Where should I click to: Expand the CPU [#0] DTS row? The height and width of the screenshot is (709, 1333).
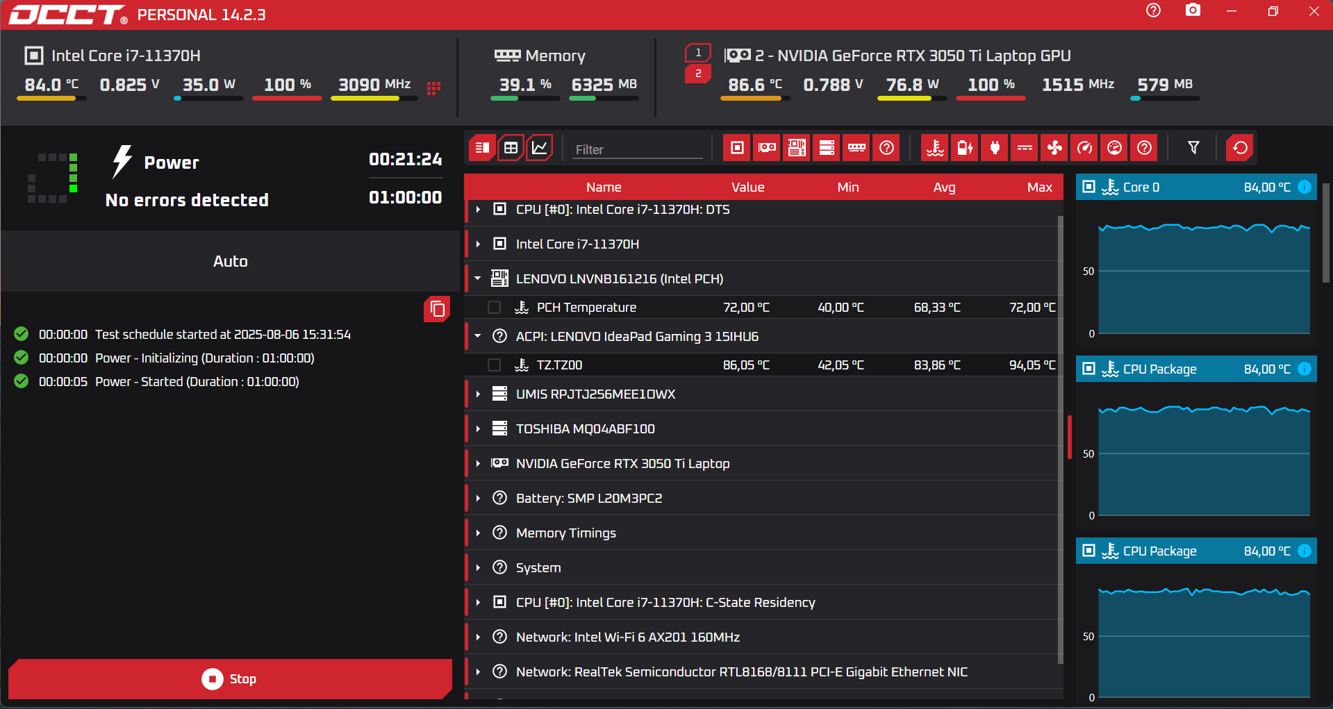478,209
